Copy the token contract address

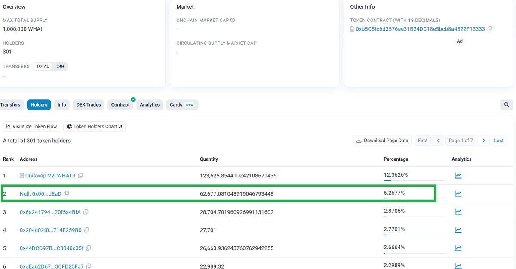coord(490,29)
